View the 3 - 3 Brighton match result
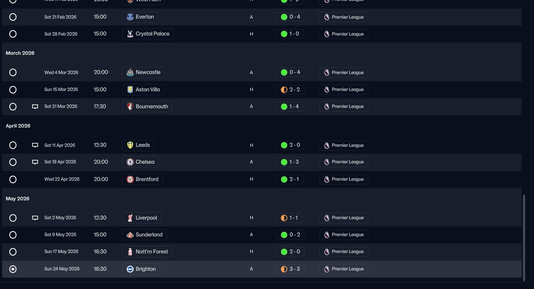Viewport: 534px width, 289px height. click(290, 269)
